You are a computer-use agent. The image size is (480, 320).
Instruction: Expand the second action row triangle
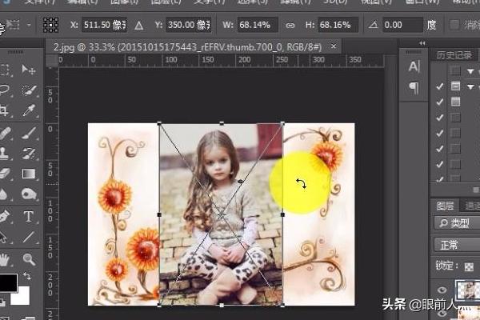[470, 87]
